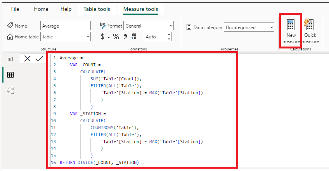Switch to the Table tools tab

point(97,9)
